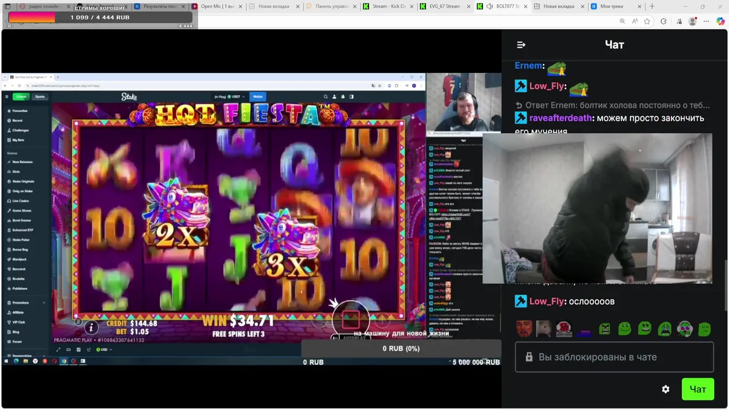729x410 pixels.
Task: Switch to the Результаты поиска browser tab
Action: [159, 6]
